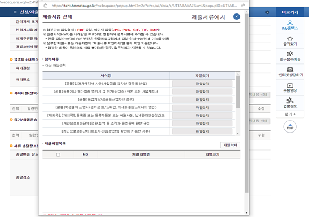The width and height of the screenshot is (310, 218).
Task: Click 파일찾기 for 대표자 선임장 row
Action: [x=202, y=131]
